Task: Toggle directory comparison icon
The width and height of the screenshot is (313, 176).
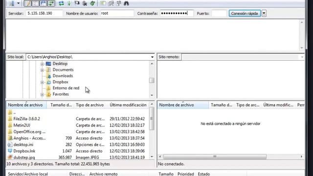Action: pos(111,3)
